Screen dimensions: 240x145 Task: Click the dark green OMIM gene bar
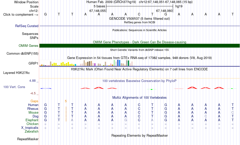click(x=139, y=46)
